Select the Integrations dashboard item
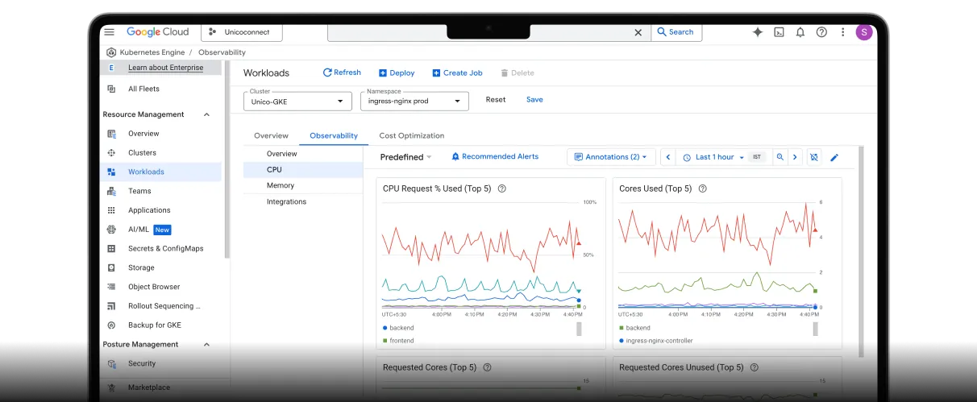 286,201
